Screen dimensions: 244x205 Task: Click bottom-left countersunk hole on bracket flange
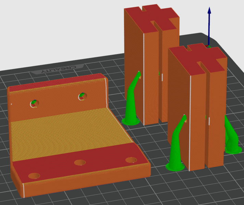click(34, 176)
